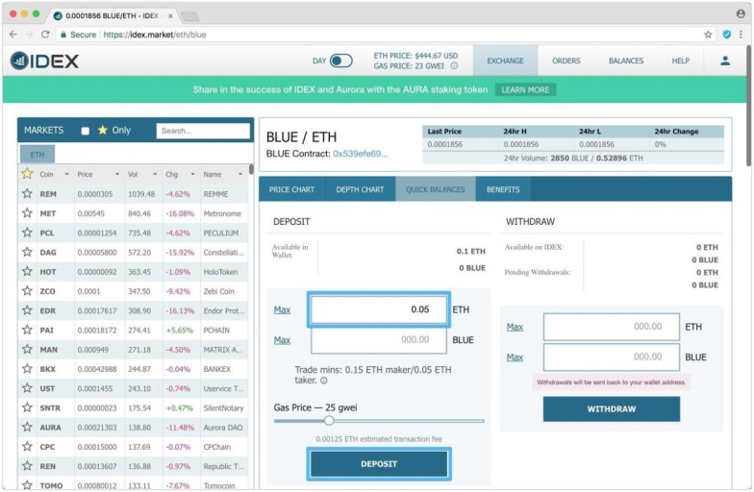The height and width of the screenshot is (492, 754).
Task: Open the user account profile icon
Action: (725, 61)
